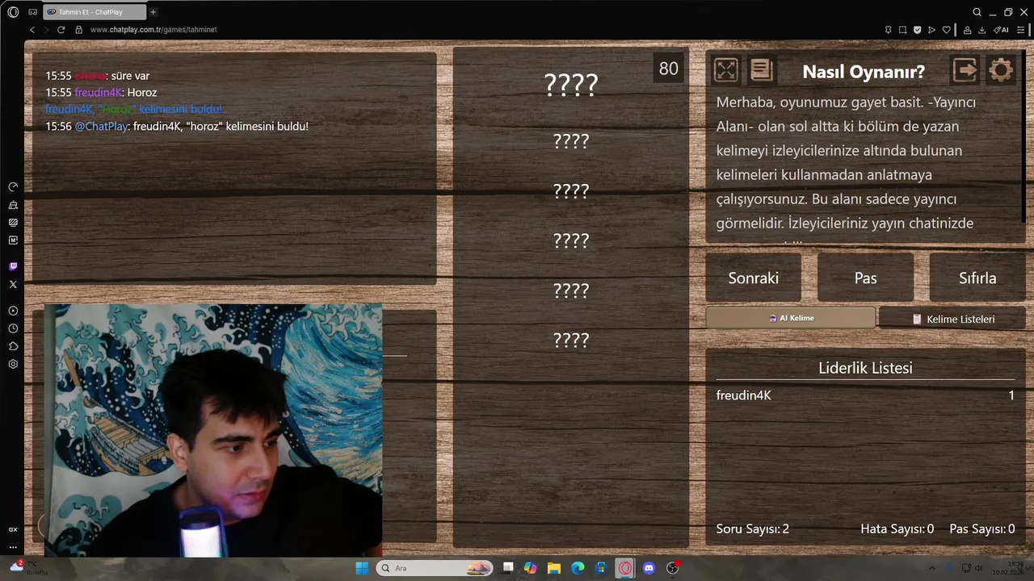The image size is (1034, 581).
Task: Click the exit arrow icon beside settings
Action: (x=965, y=70)
